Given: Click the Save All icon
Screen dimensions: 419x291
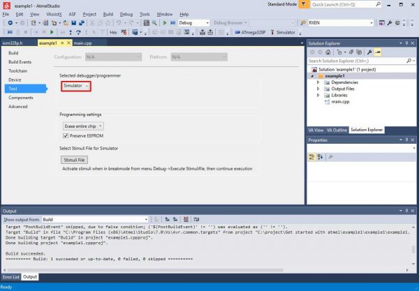Looking at the screenshot, I should pyautogui.click(x=82, y=23).
